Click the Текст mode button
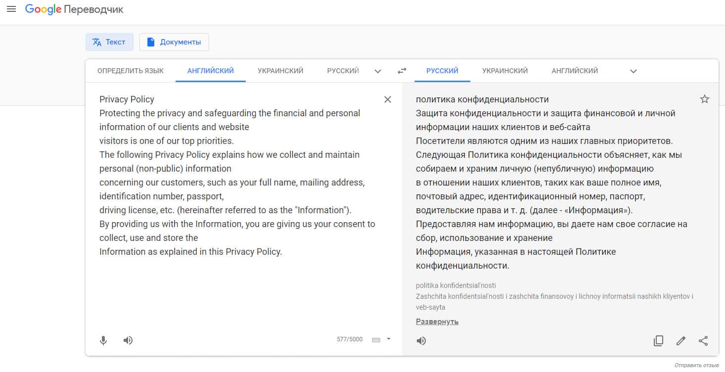 click(x=109, y=42)
